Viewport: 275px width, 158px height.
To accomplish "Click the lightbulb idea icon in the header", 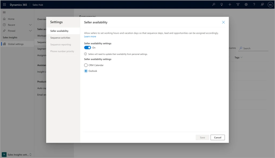I will click(221, 4).
